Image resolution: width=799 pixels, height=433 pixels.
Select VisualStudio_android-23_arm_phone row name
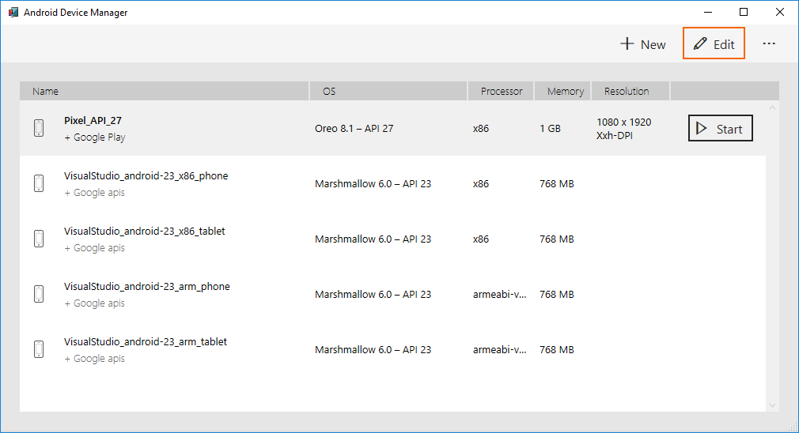[x=147, y=287]
